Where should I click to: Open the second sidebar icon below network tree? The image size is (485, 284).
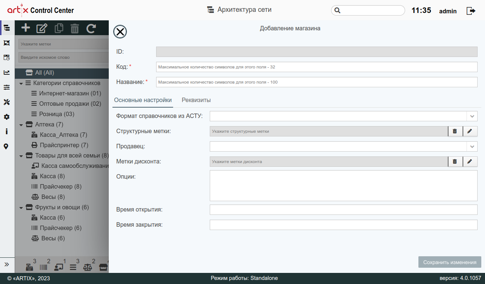[7, 43]
